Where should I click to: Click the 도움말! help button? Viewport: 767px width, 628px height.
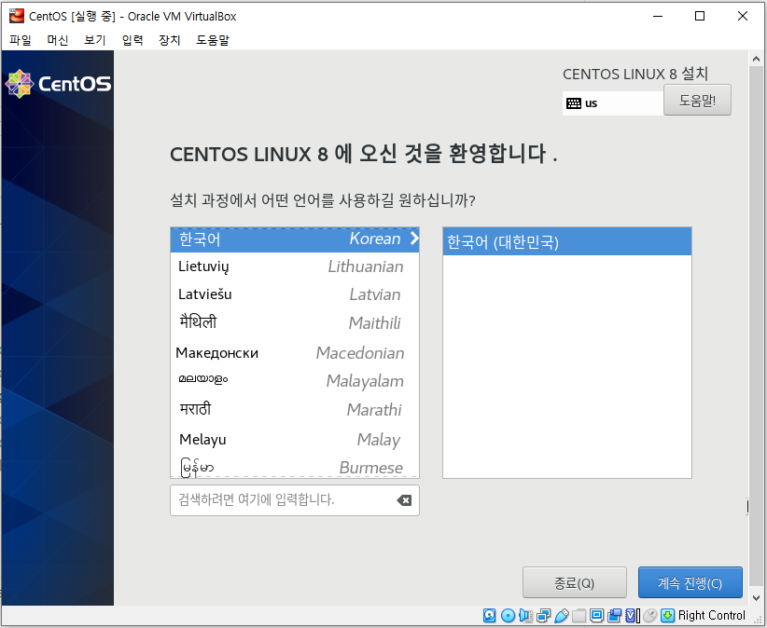[697, 100]
